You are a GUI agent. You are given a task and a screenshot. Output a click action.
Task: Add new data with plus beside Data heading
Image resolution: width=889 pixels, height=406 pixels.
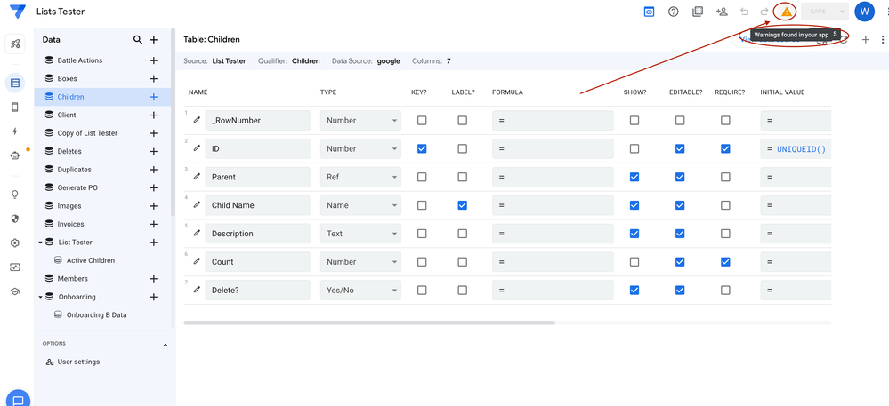pos(154,40)
